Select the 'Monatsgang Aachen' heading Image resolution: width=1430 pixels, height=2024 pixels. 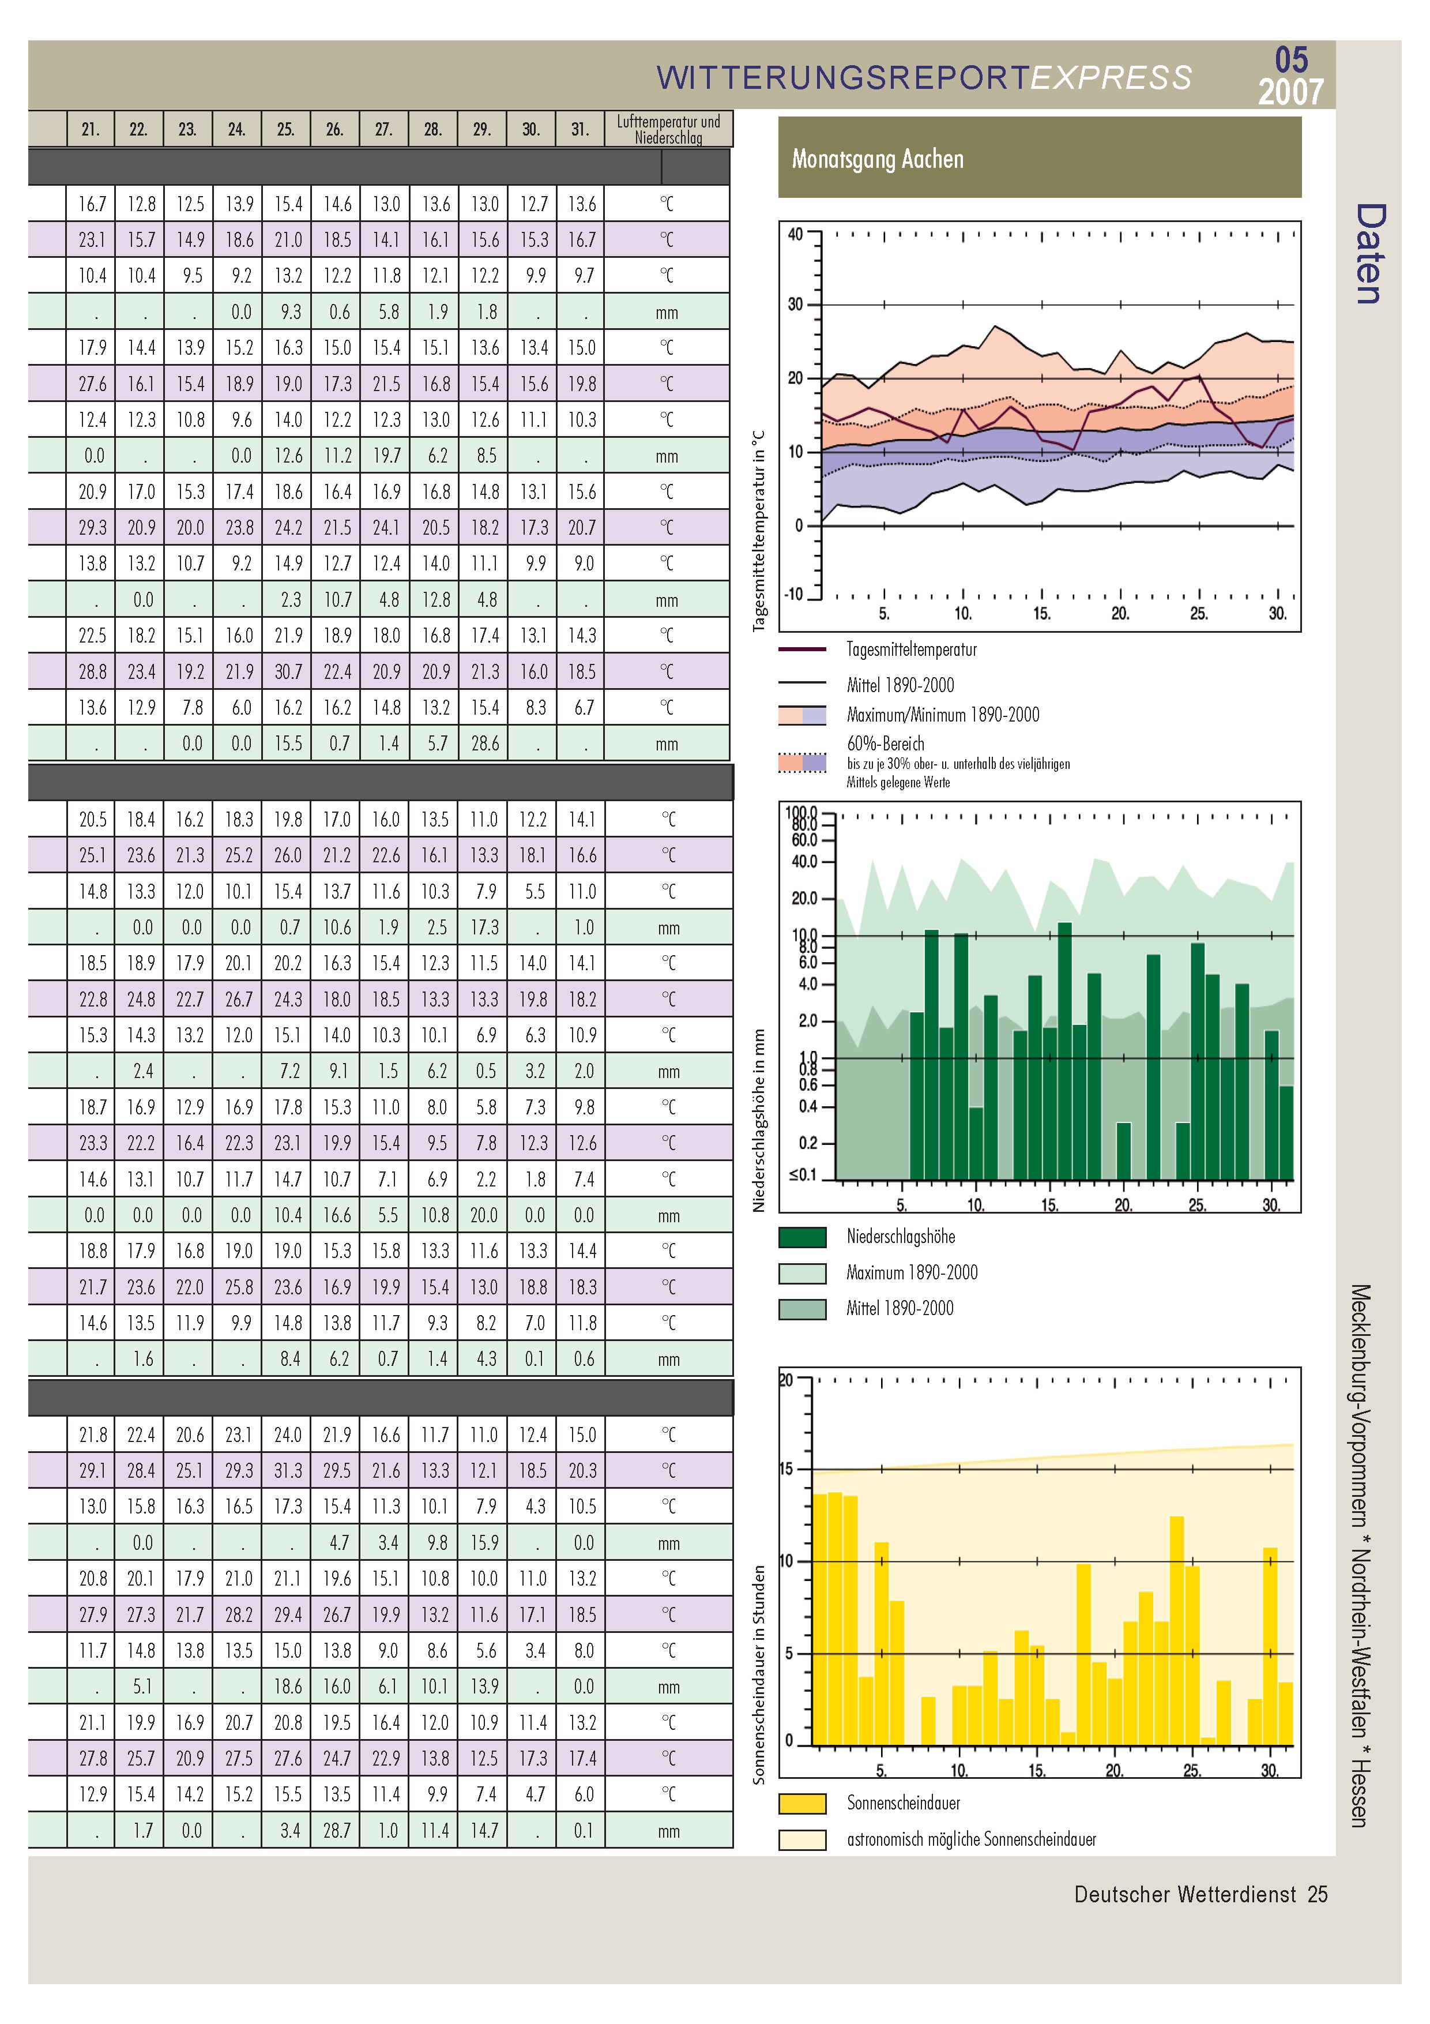878,159
